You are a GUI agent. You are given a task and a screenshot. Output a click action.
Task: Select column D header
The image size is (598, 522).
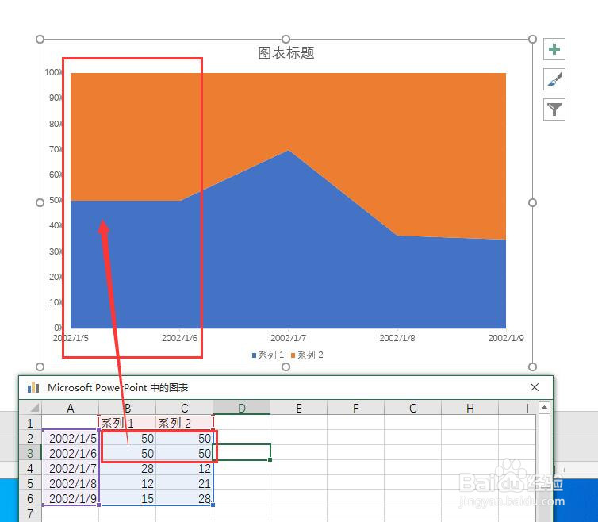(x=241, y=408)
